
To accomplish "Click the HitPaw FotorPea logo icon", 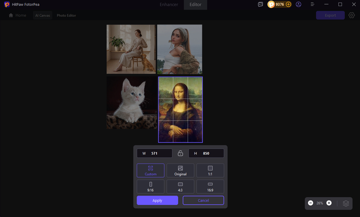I will pyautogui.click(x=7, y=4).
